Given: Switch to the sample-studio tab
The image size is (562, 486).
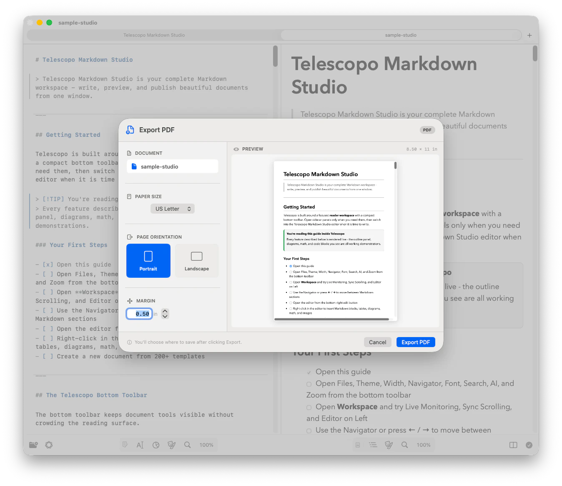Looking at the screenshot, I should point(401,35).
